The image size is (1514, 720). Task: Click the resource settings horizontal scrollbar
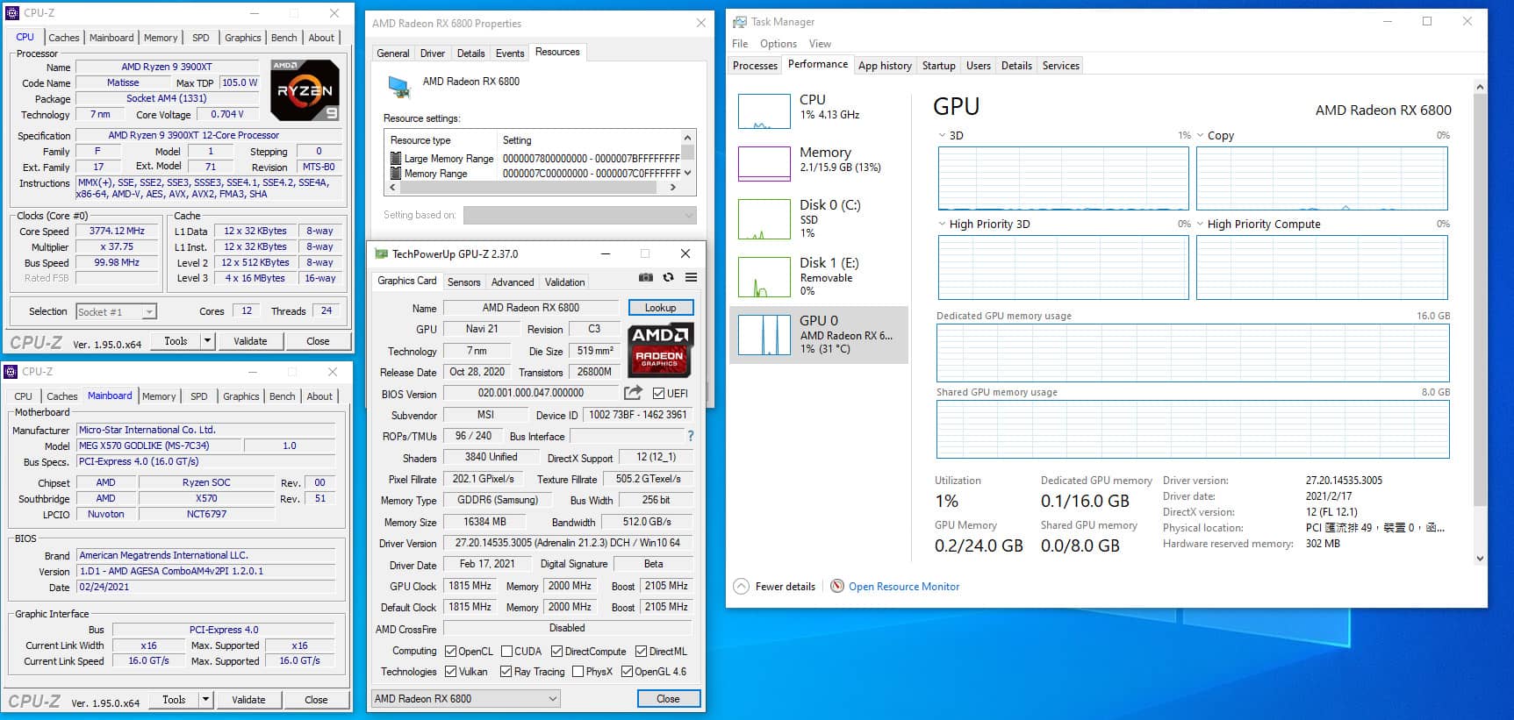point(534,187)
